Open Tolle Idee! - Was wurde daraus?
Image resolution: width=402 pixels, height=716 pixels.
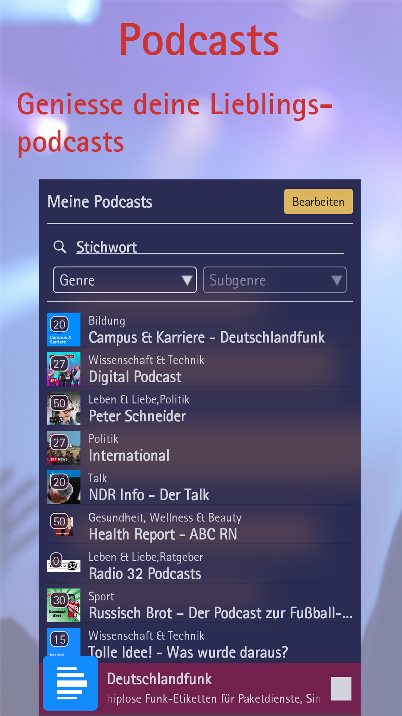click(188, 652)
